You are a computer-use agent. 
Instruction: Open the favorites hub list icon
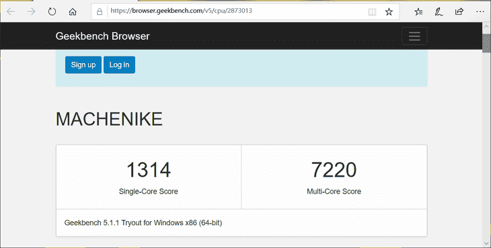418,12
